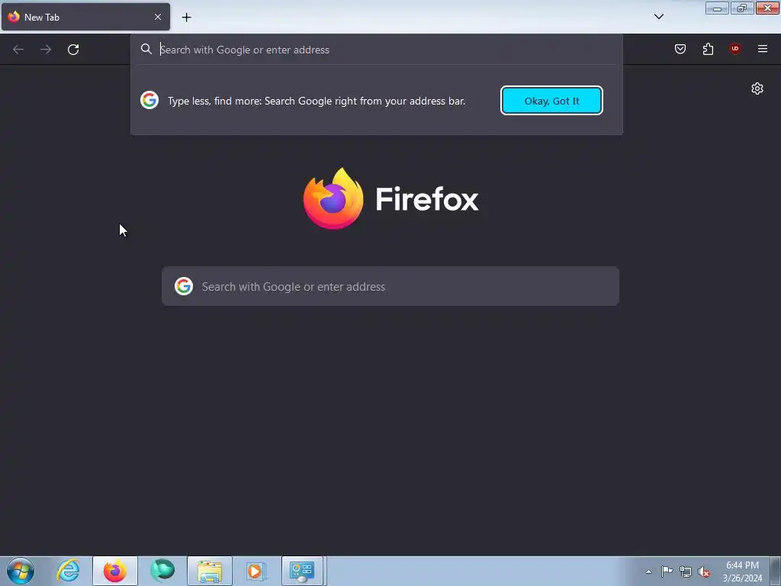Click Okay, Got It button
781x586 pixels.
coord(551,101)
